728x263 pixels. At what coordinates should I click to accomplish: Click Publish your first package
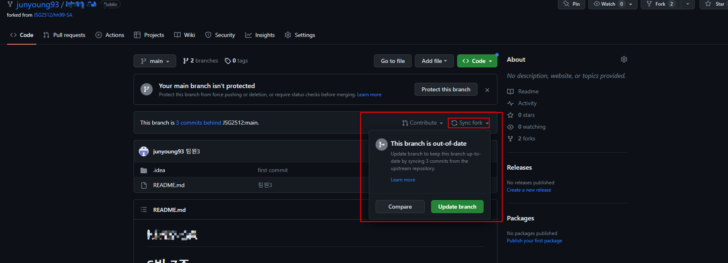point(534,241)
